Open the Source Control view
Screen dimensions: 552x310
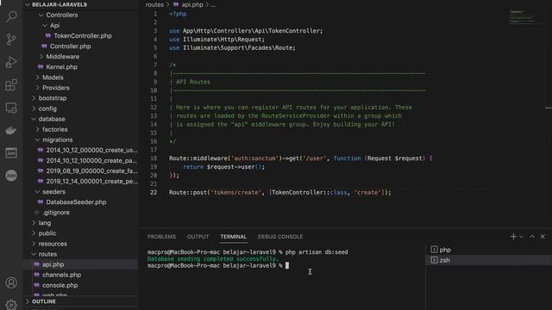pos(11,39)
